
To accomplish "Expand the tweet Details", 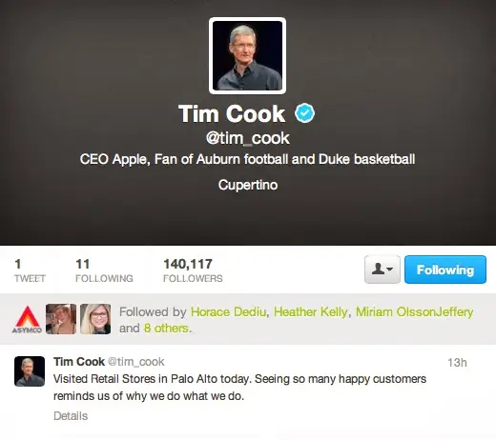I will (x=71, y=416).
